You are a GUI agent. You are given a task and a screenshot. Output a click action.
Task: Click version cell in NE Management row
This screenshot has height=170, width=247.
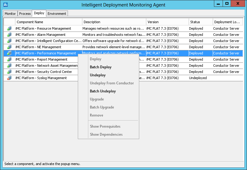(x=162, y=47)
